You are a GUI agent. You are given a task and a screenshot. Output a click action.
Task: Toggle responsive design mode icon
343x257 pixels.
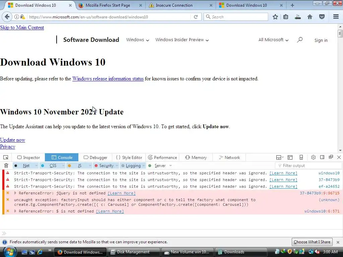click(301, 157)
